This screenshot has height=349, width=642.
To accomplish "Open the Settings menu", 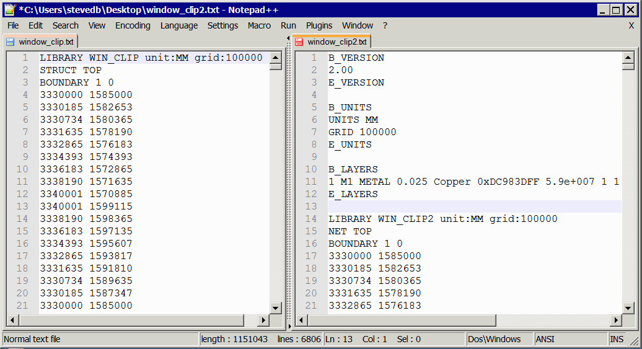I will (x=222, y=25).
